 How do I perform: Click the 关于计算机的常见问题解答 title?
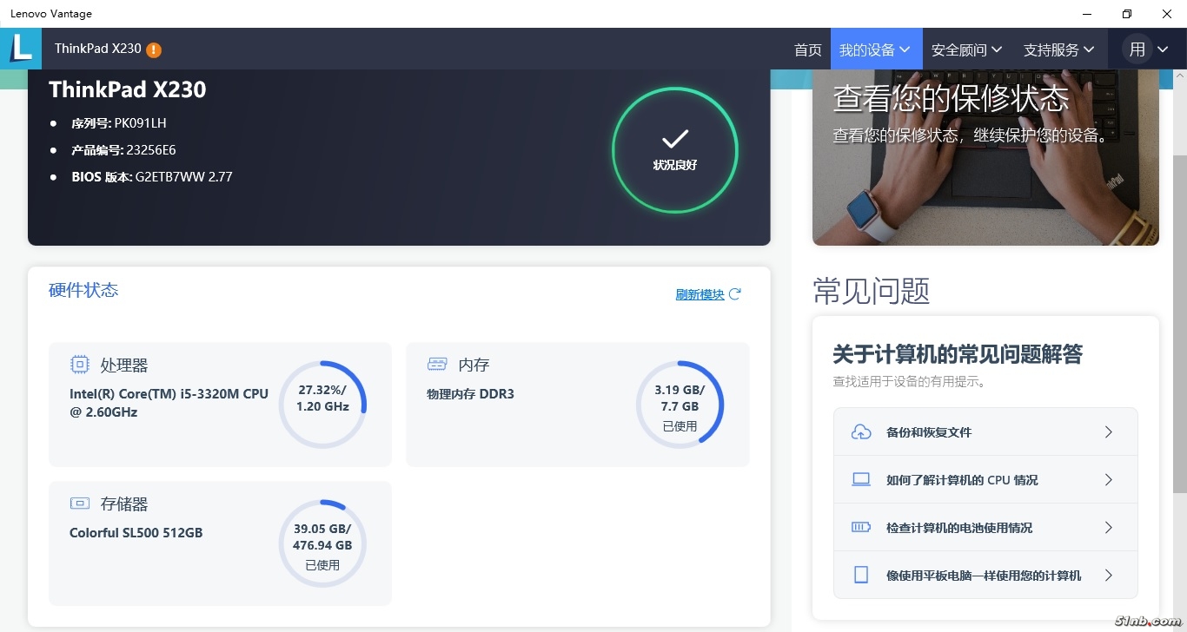[x=958, y=354]
